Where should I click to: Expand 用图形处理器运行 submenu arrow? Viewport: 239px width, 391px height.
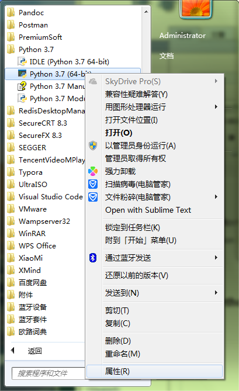coord(216,107)
